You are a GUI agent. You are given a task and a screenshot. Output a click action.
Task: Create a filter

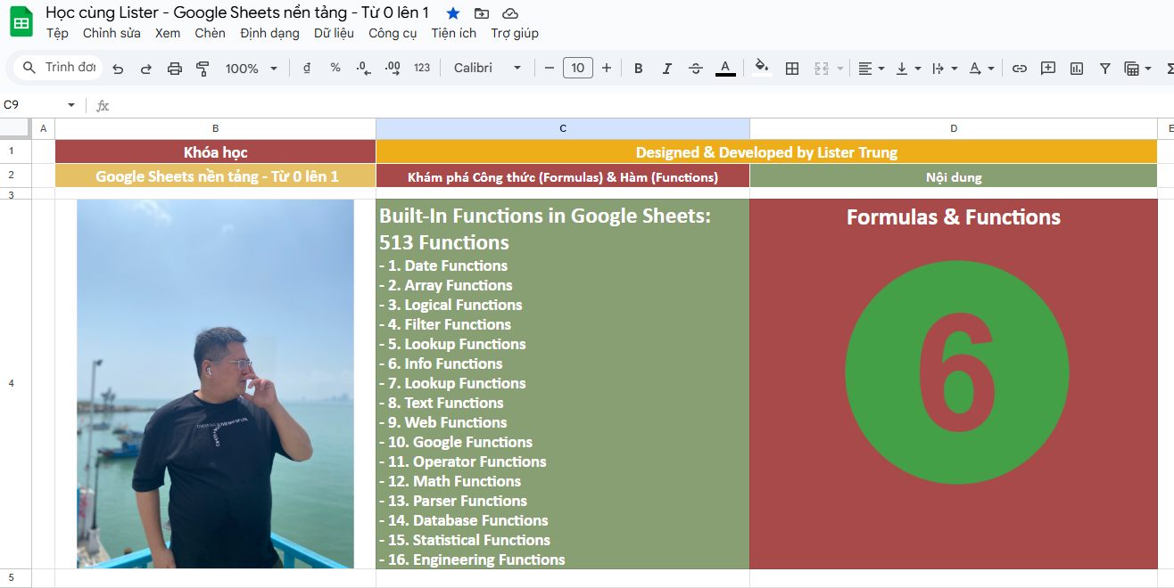[1105, 69]
